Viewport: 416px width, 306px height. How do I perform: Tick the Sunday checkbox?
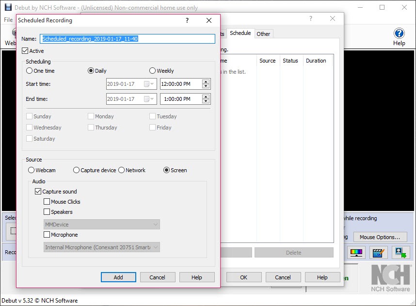pyautogui.click(x=29, y=116)
